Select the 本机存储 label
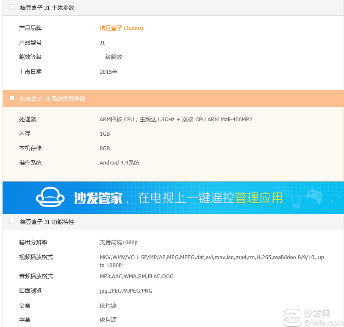Viewport: 344px width, 327px height. pyautogui.click(x=30, y=148)
